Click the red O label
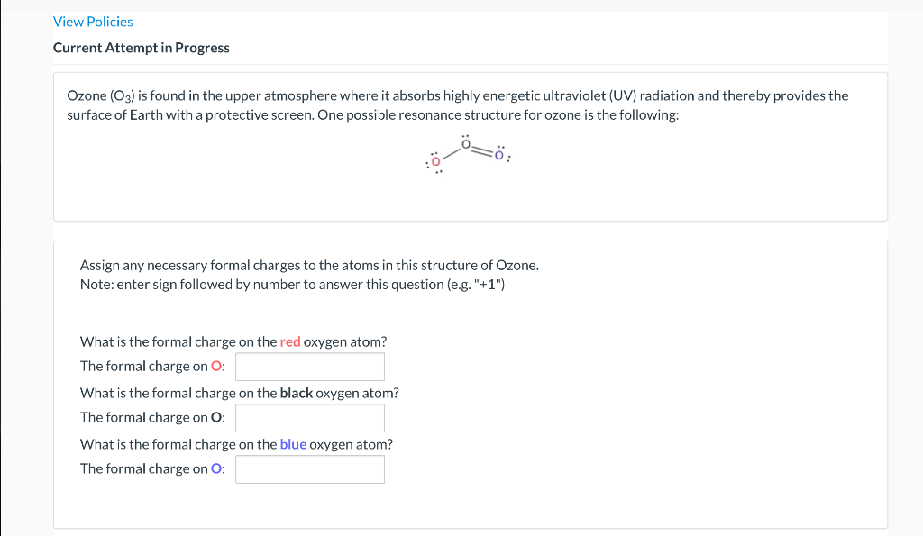The height and width of the screenshot is (536, 923). (216, 366)
